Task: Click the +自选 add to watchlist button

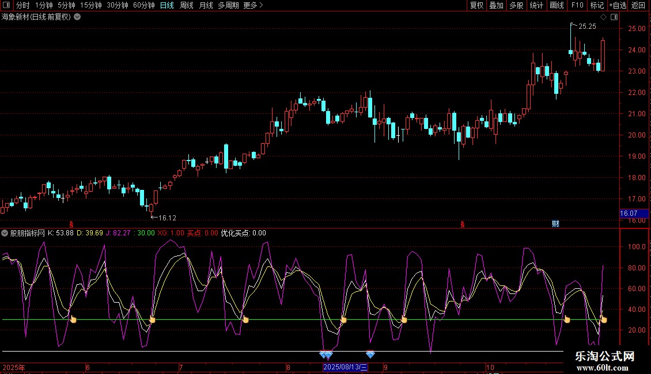Action: [618, 5]
